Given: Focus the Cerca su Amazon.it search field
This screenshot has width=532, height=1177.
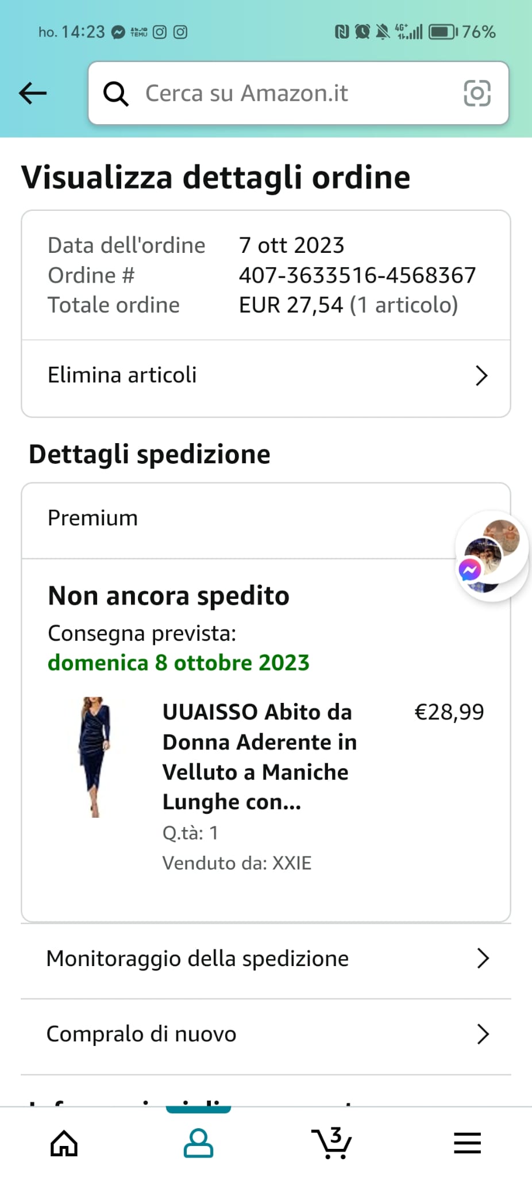Looking at the screenshot, I should tap(287, 93).
